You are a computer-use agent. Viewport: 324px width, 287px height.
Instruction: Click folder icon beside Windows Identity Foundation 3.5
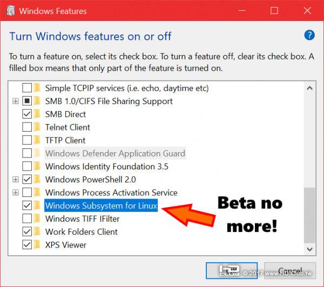coord(37,166)
